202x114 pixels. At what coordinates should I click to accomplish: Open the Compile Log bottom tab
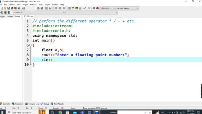click(x=32, y=104)
